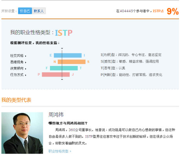Click the pink P–J behavior bar
This screenshot has height=156, width=181.
point(56,75)
